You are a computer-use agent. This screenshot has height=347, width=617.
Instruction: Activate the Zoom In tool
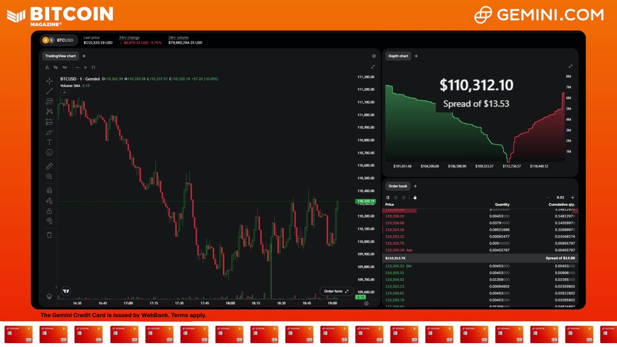pyautogui.click(x=49, y=176)
